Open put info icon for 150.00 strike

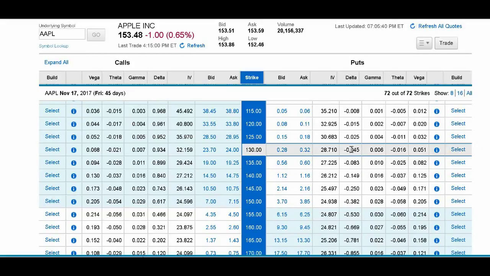click(x=437, y=202)
